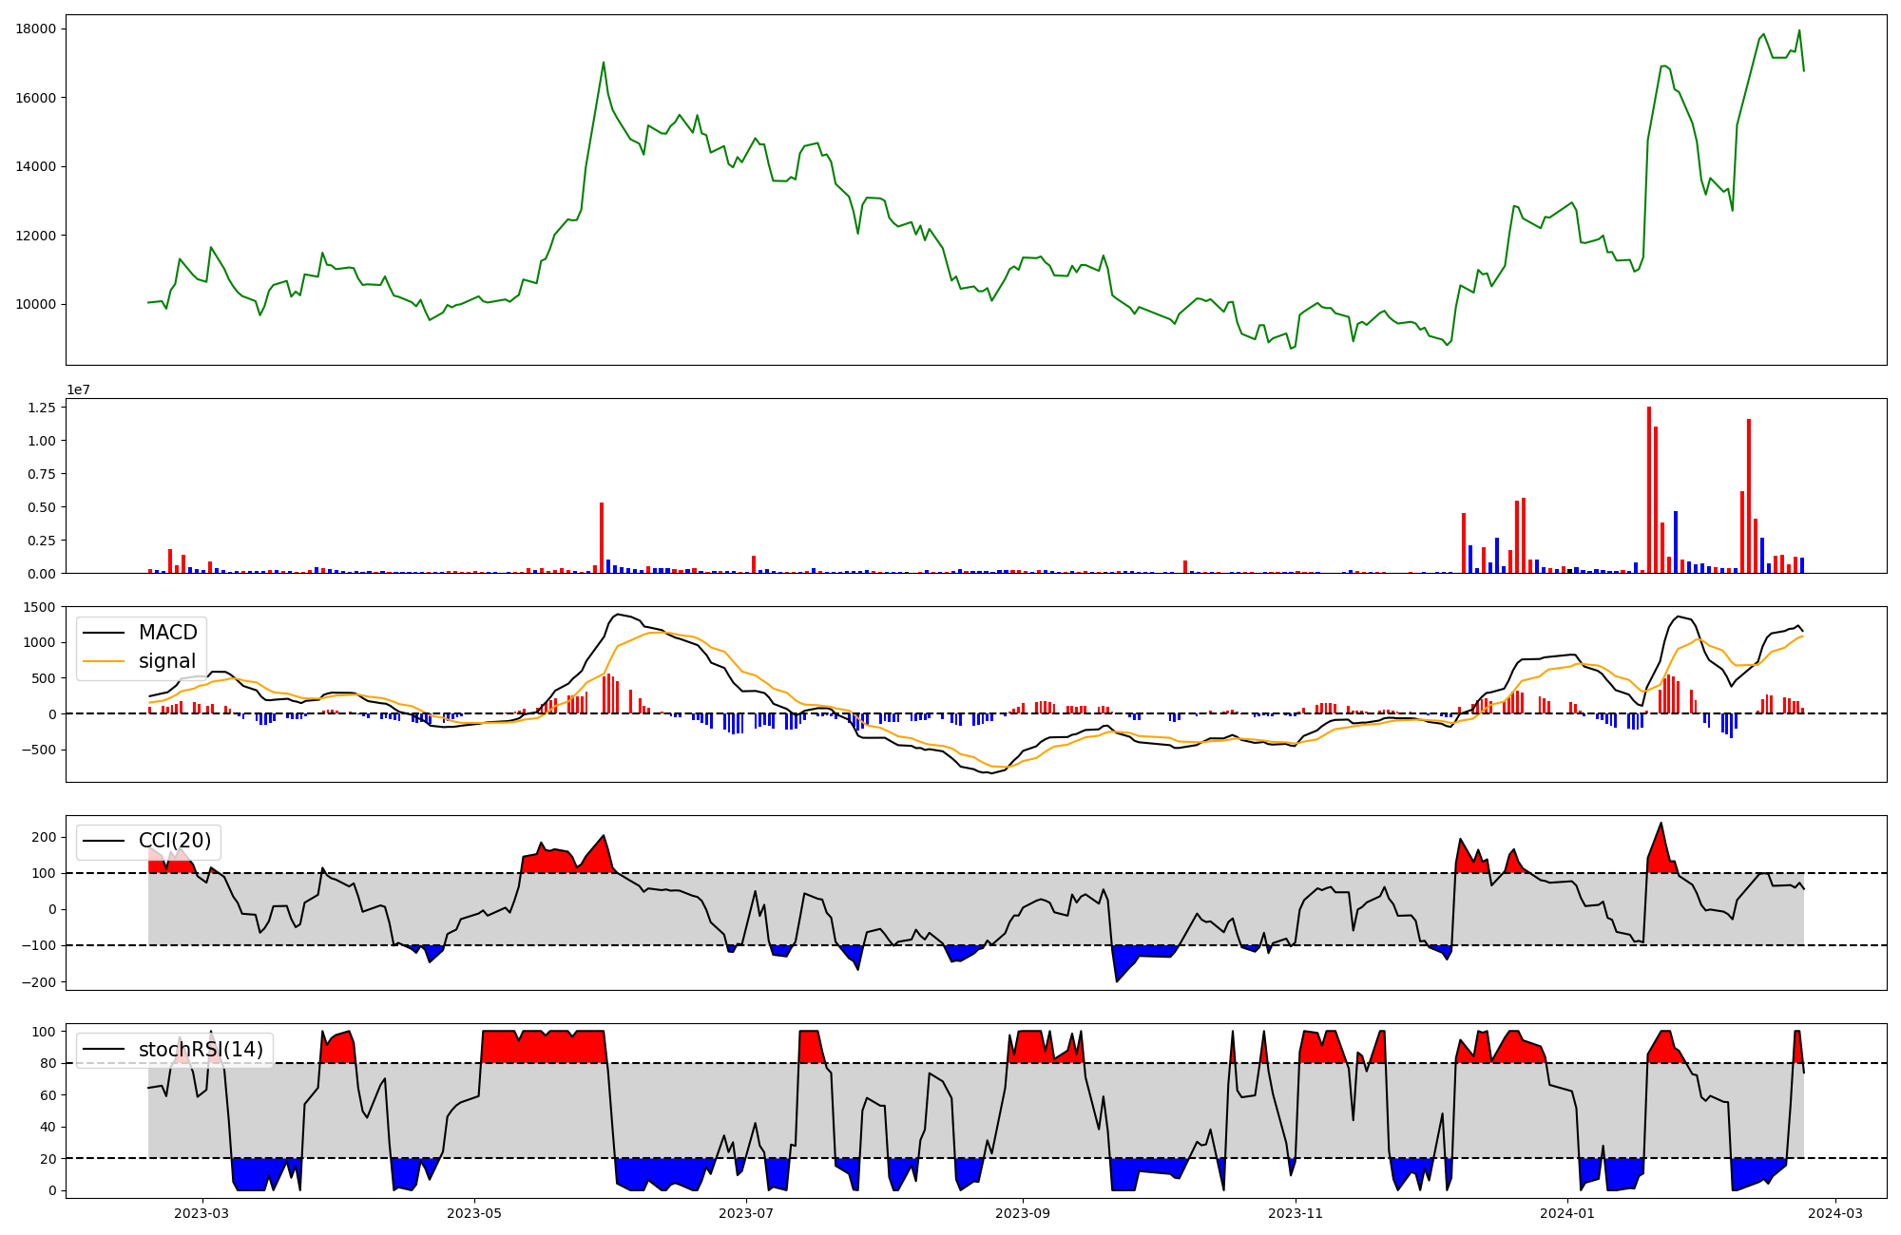1901x1235 pixels.
Task: Click the 2023-11 date tick label
Action: (x=1296, y=1213)
